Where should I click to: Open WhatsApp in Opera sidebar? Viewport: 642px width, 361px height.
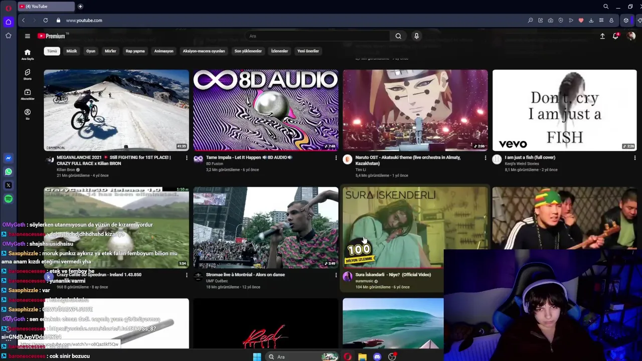[9, 172]
